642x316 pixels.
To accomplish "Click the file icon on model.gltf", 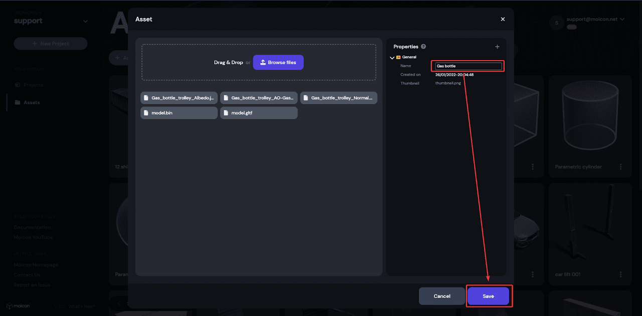I will point(226,113).
